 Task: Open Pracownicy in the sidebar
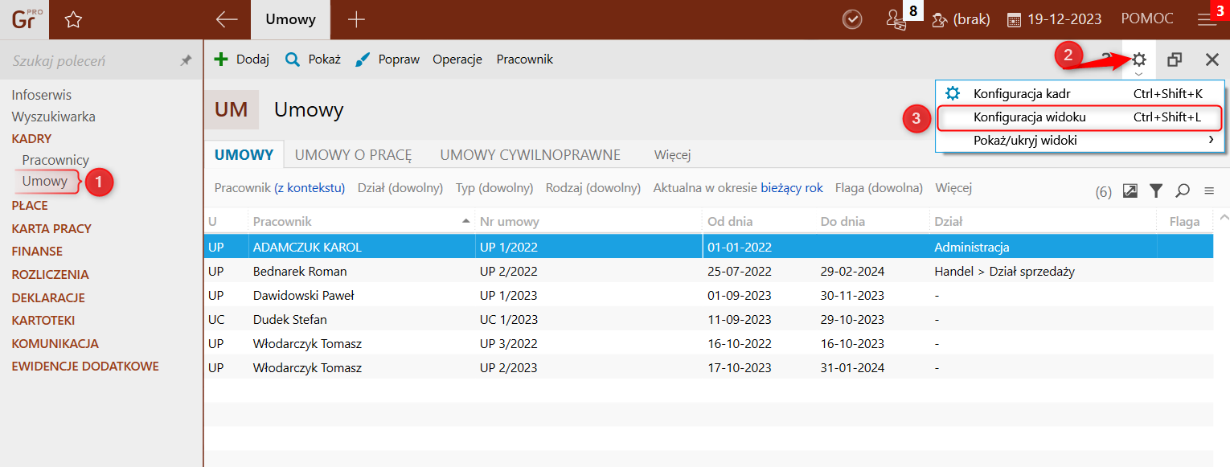55,160
